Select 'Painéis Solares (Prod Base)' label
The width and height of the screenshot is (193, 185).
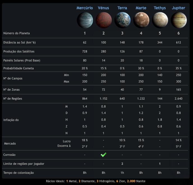22,60
